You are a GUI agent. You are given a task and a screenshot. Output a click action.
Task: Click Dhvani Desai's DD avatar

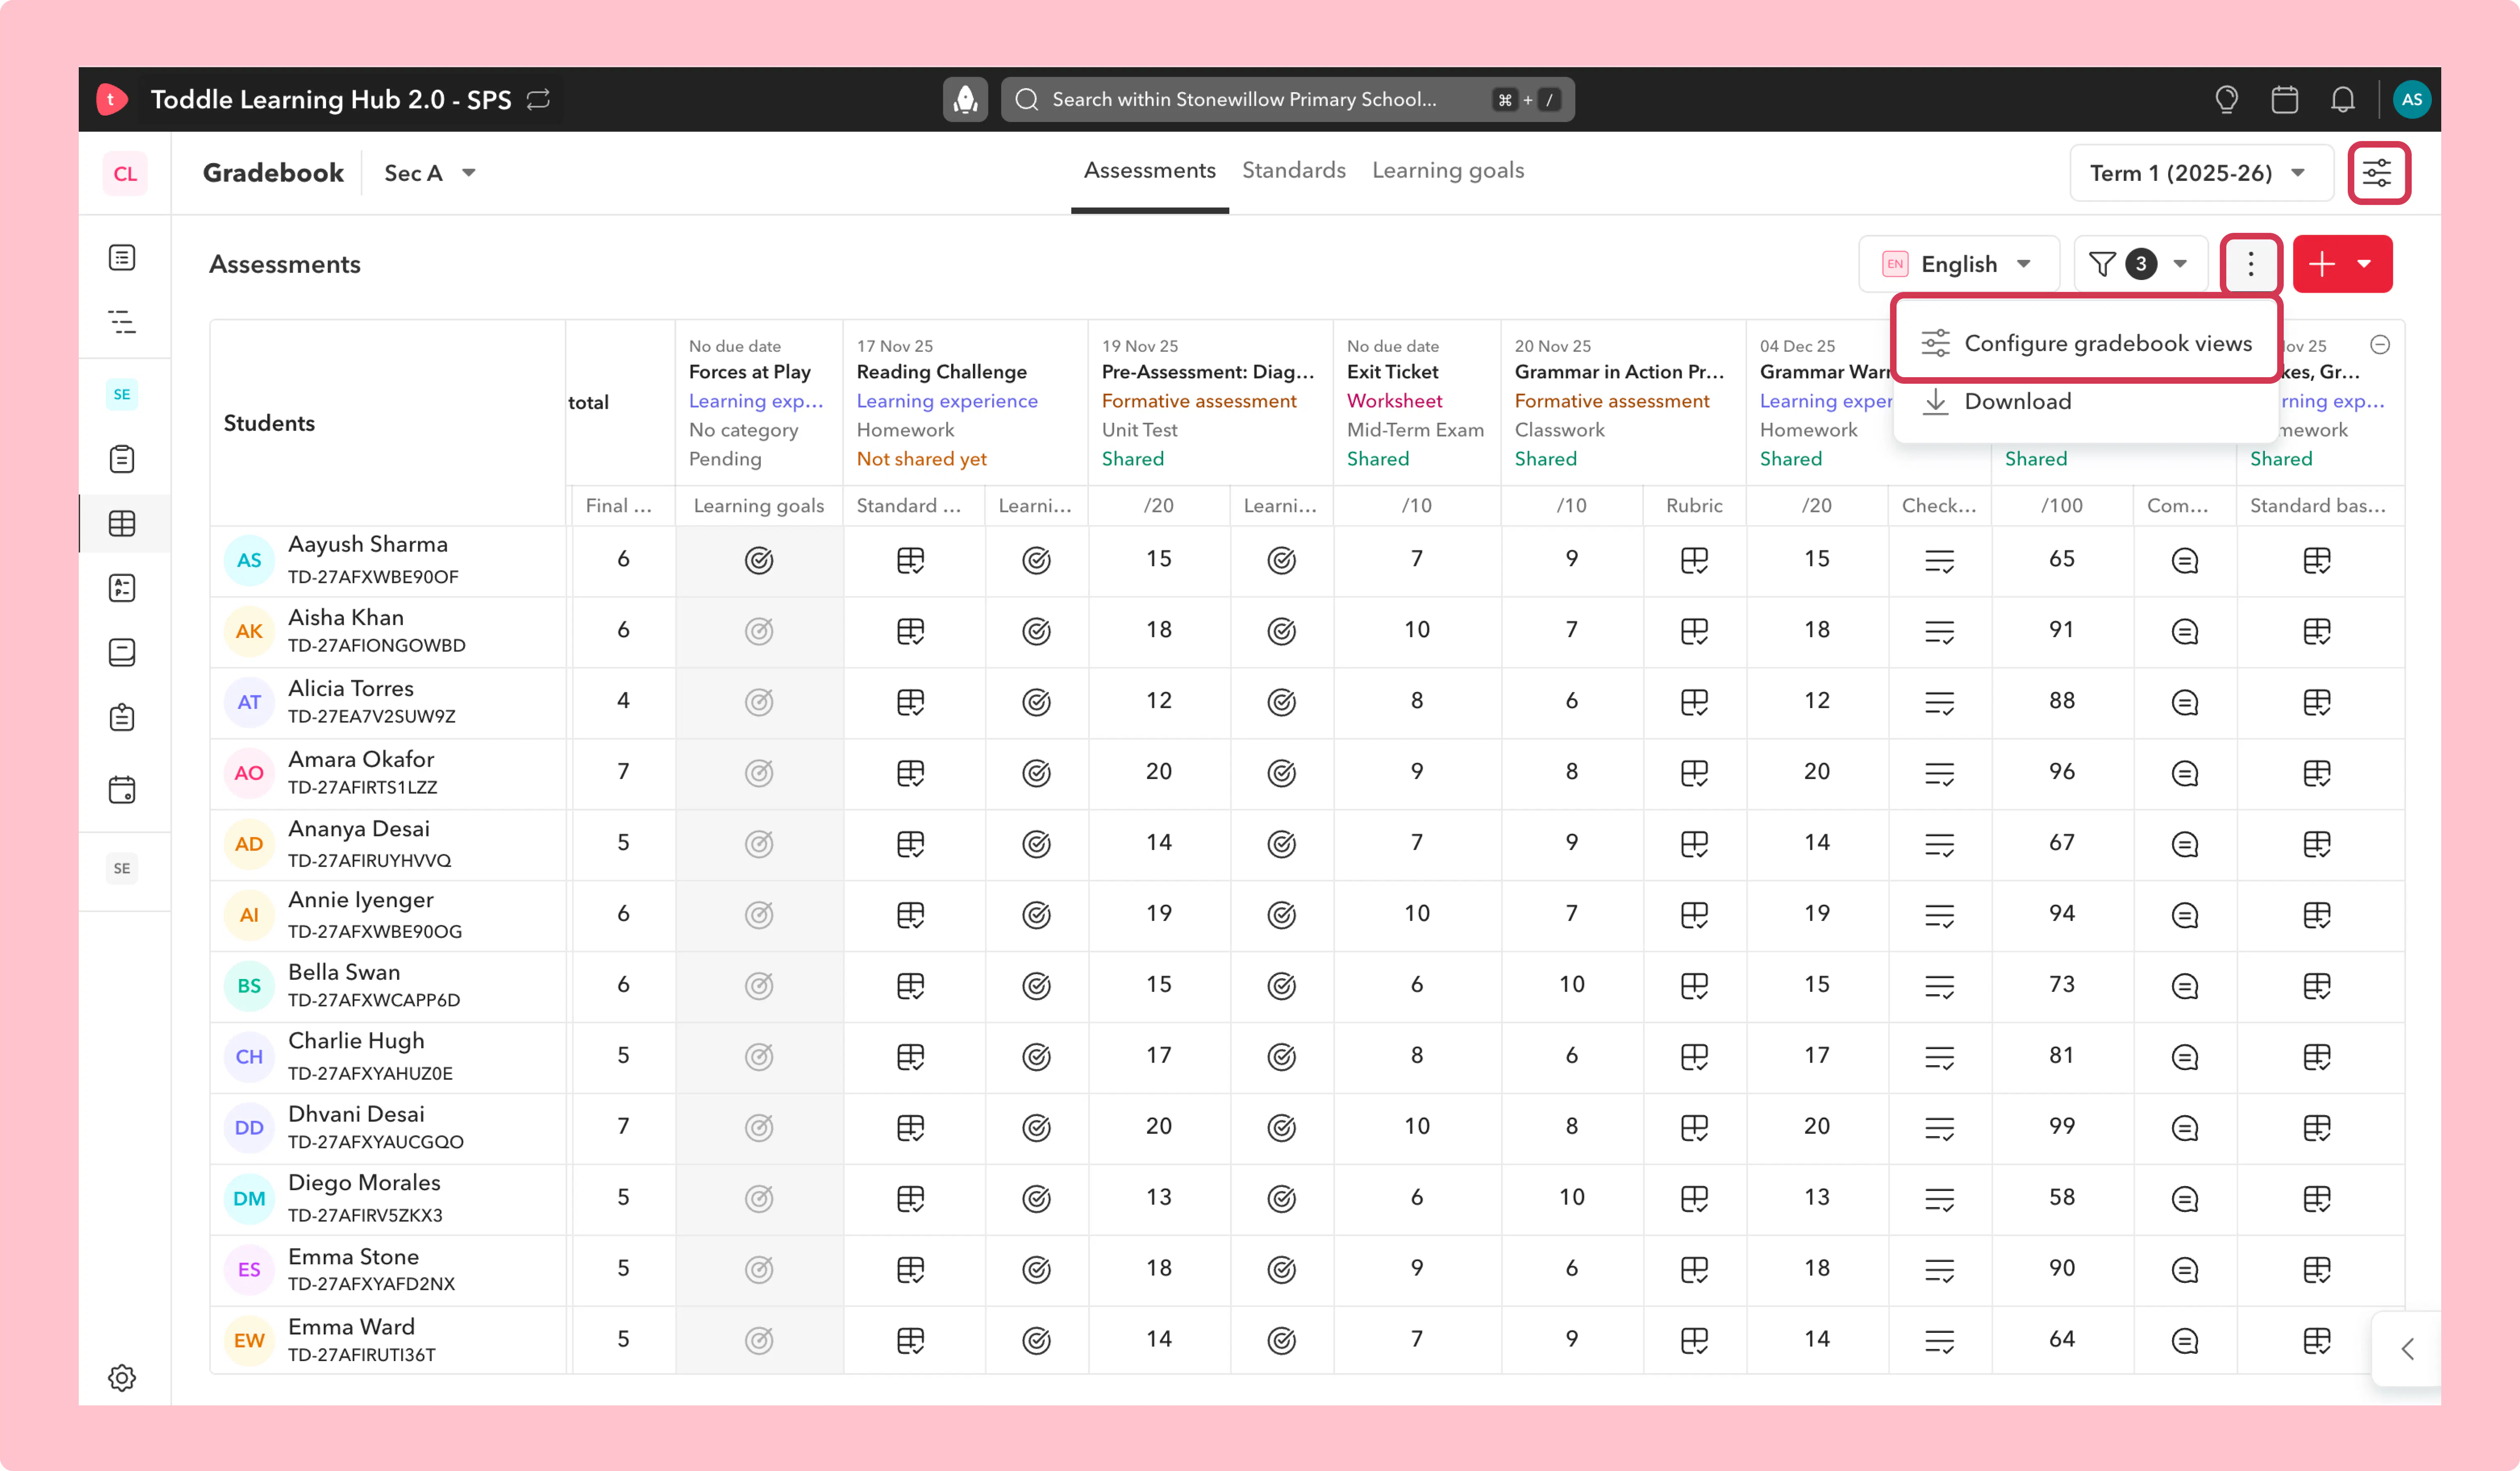tap(249, 1128)
